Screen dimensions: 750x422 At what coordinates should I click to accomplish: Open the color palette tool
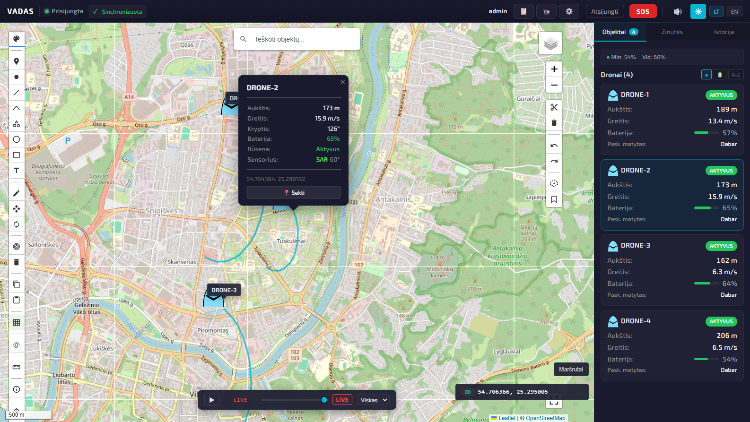coord(17,39)
